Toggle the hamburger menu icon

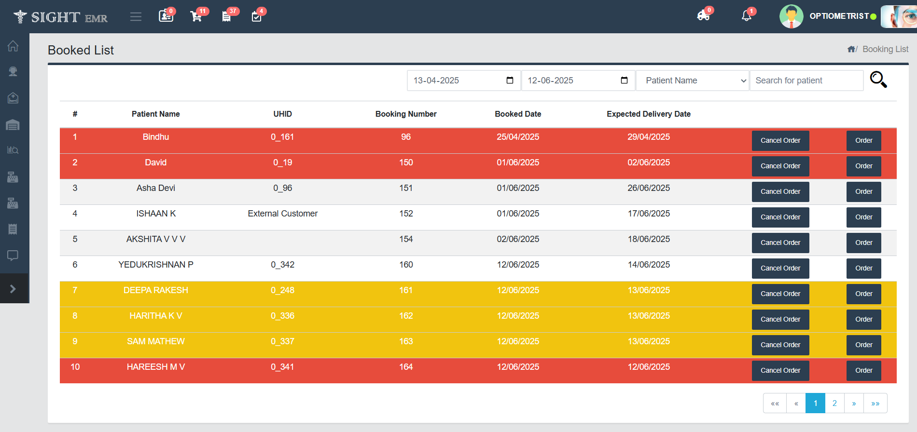point(136,17)
